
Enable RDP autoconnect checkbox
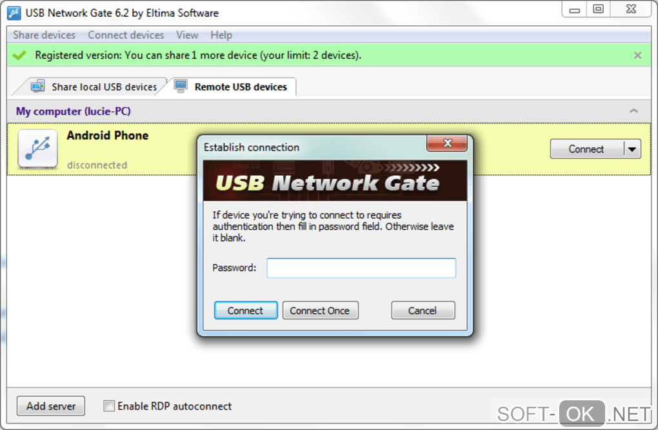[x=109, y=406]
